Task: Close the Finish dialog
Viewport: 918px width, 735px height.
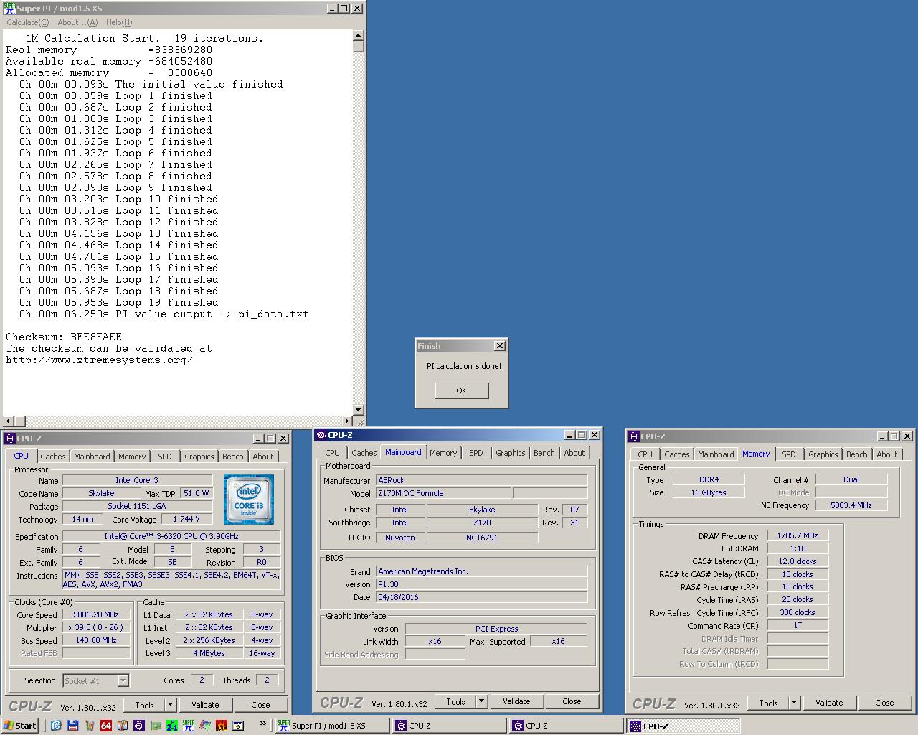Action: (x=500, y=346)
